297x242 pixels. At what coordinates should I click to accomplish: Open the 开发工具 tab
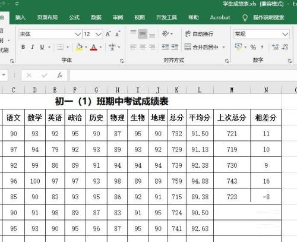point(166,17)
